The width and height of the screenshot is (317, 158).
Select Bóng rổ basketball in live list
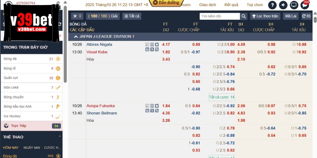(x=32, y=68)
